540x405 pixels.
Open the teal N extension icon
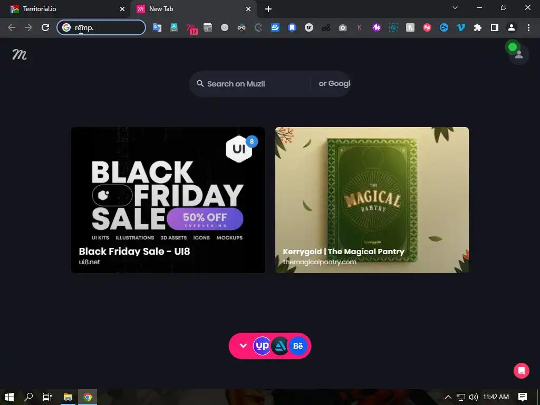393,27
